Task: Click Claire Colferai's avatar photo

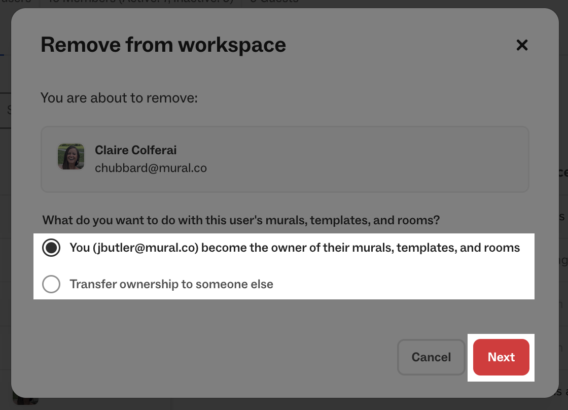Action: click(71, 157)
